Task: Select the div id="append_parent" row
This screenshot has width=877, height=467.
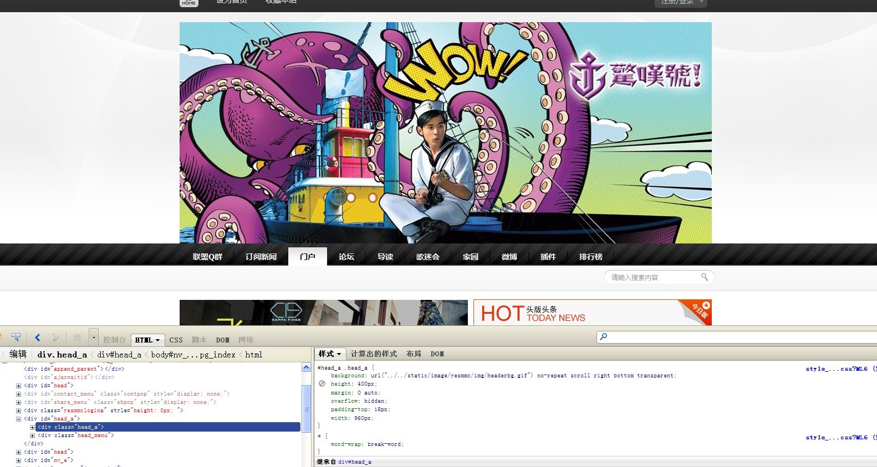Action: coord(74,369)
